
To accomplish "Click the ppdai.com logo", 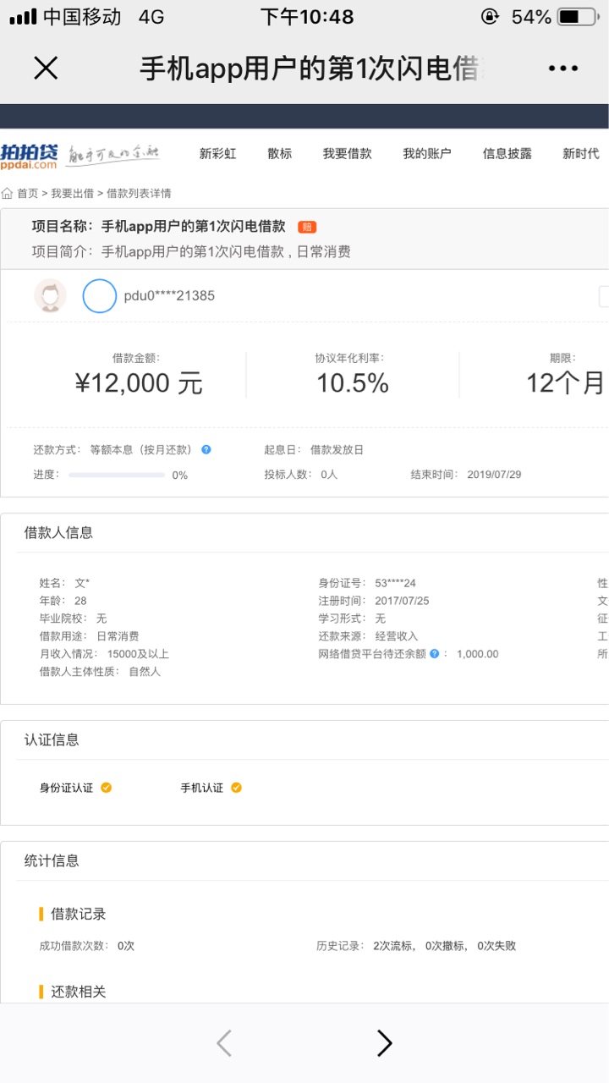I will click(x=30, y=153).
